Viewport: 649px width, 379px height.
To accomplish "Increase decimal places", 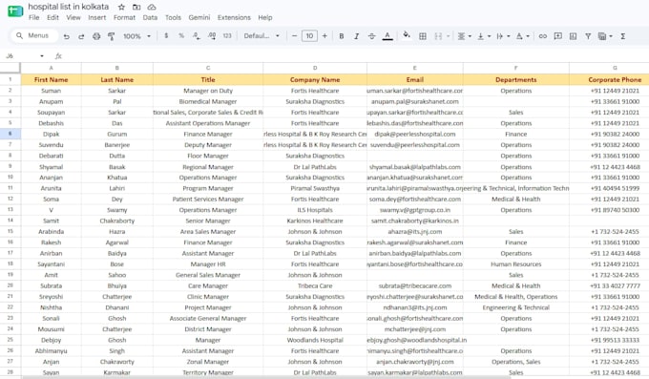I will click(x=212, y=36).
